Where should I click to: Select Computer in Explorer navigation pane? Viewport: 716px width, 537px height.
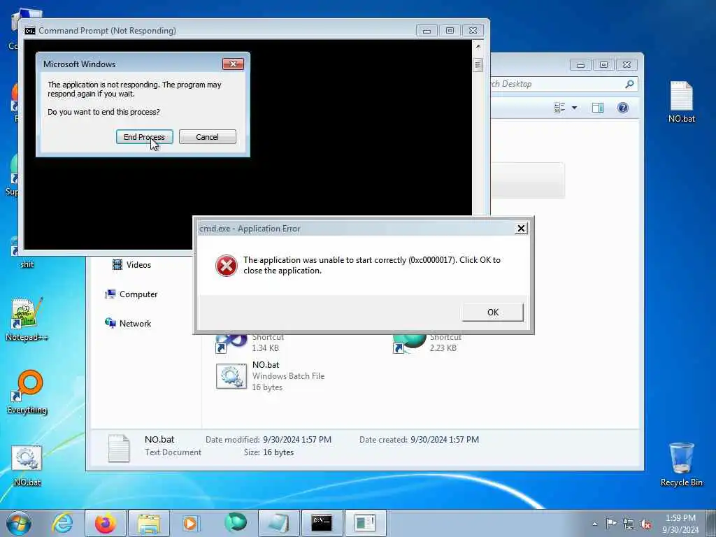[x=131, y=294]
